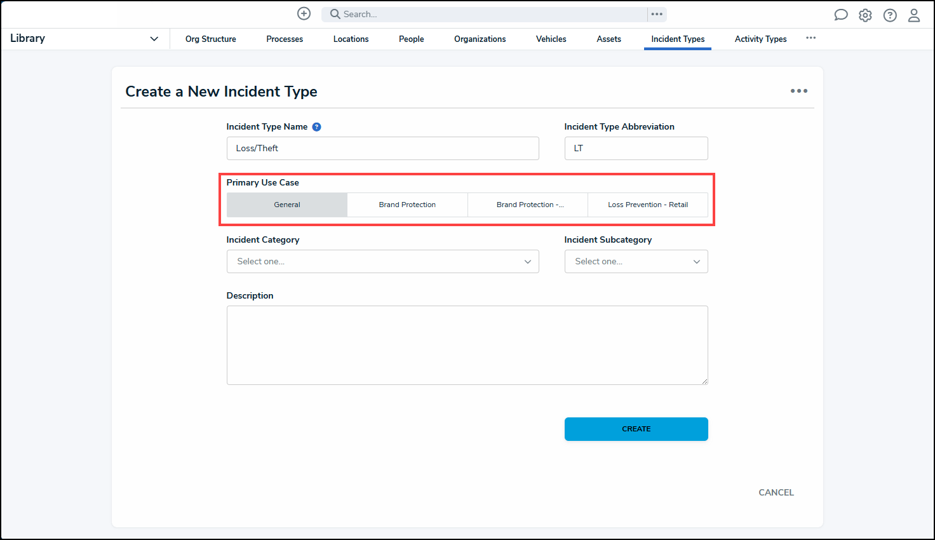Expand the Incident Subcategory dropdown
Image resolution: width=935 pixels, height=540 pixels.
tap(636, 262)
